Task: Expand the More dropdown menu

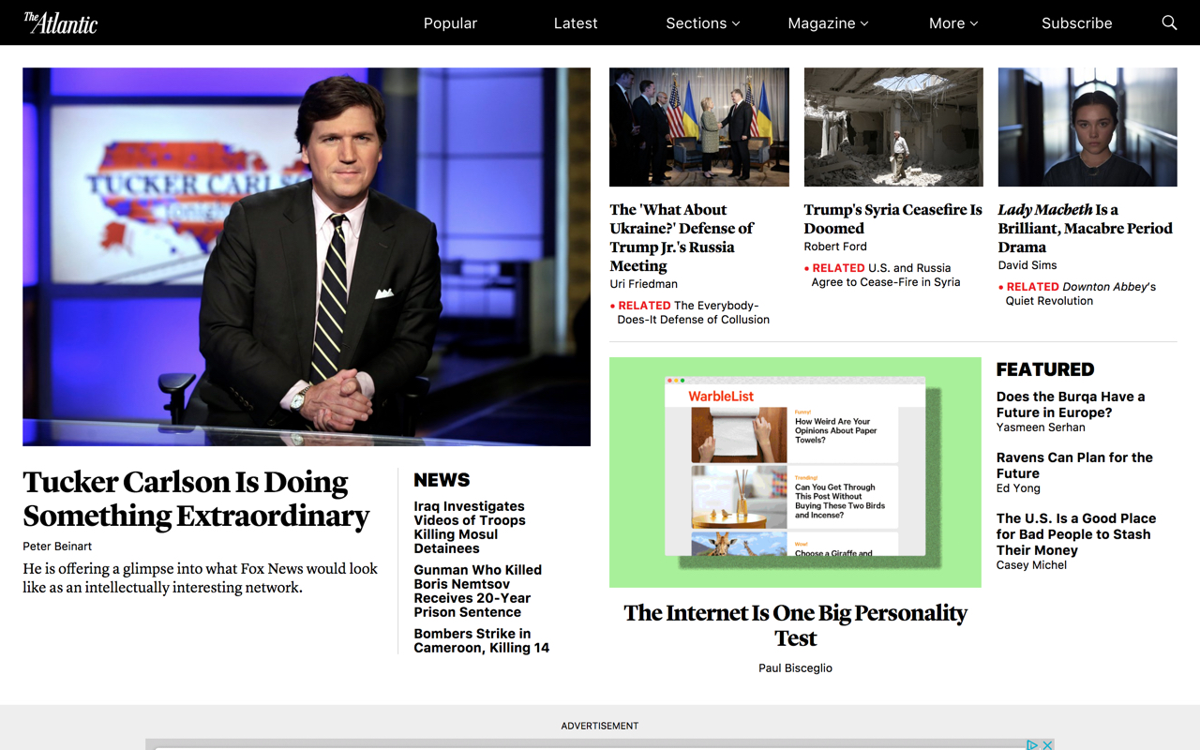Action: tap(953, 23)
